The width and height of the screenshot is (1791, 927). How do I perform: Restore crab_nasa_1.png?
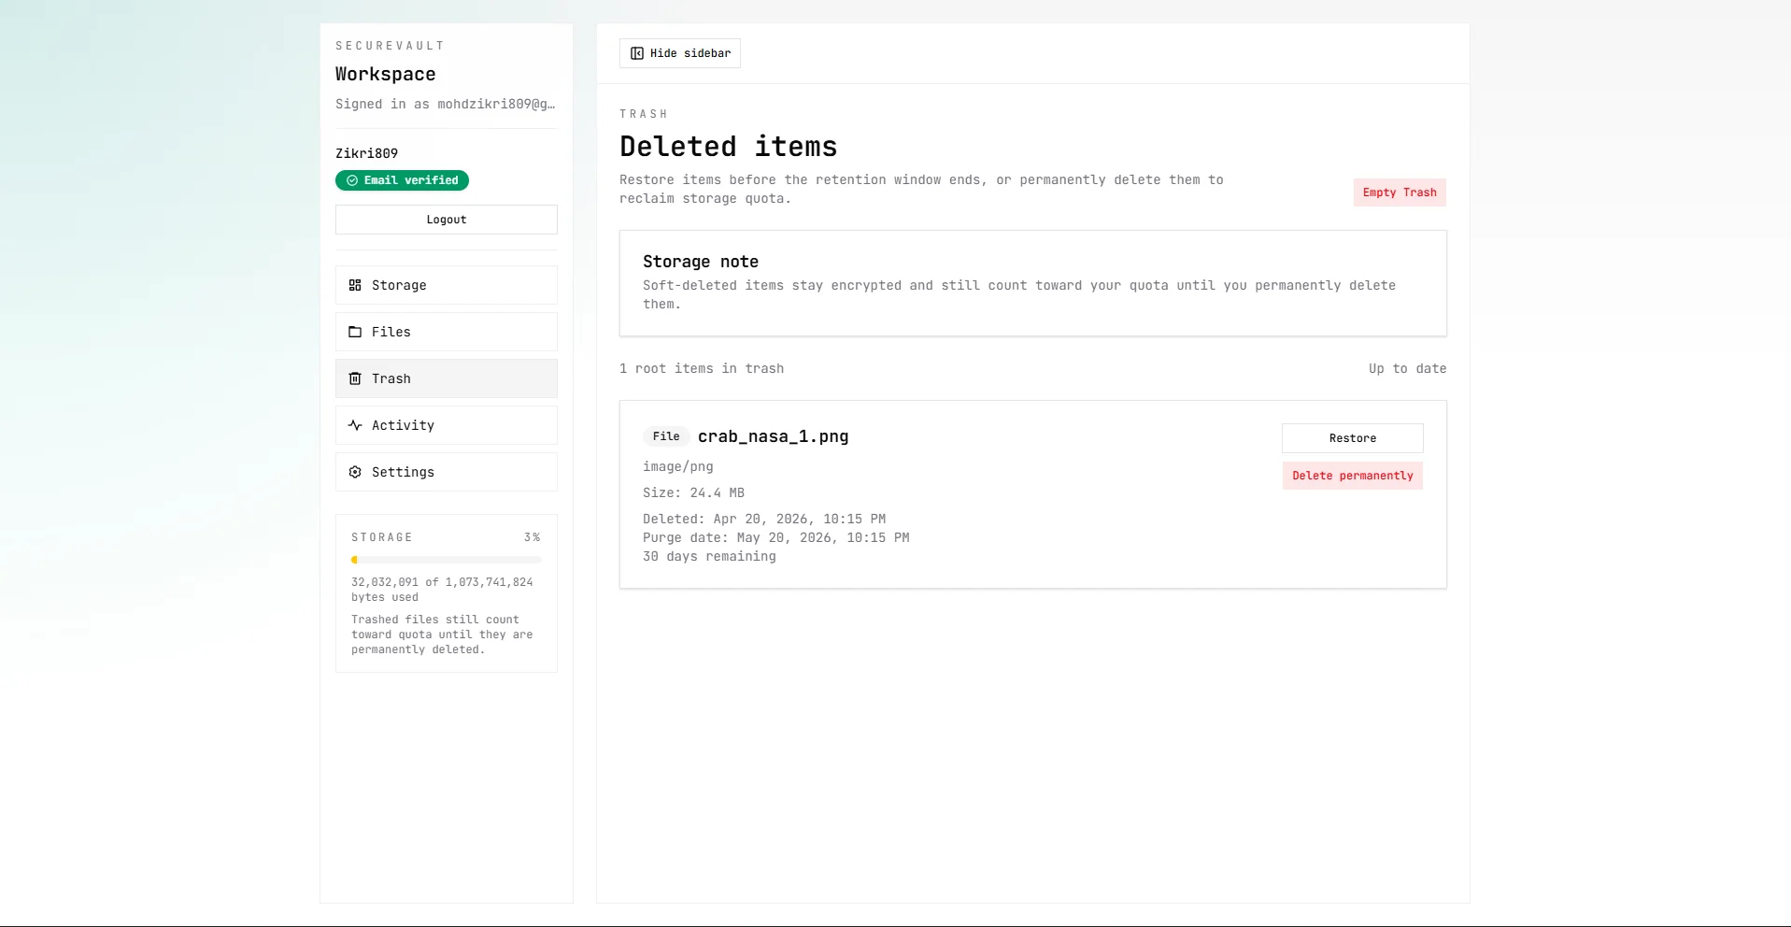(x=1353, y=438)
